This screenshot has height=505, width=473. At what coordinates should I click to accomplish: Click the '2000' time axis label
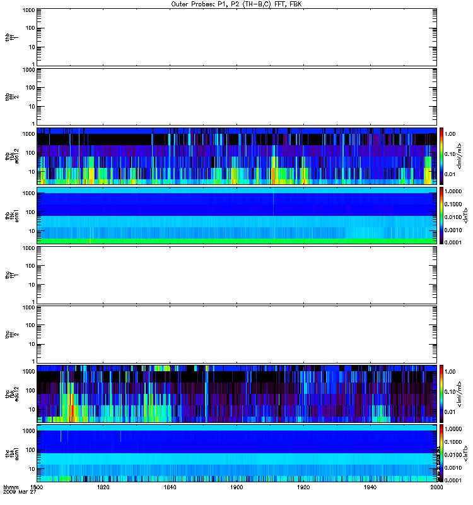coord(436,487)
